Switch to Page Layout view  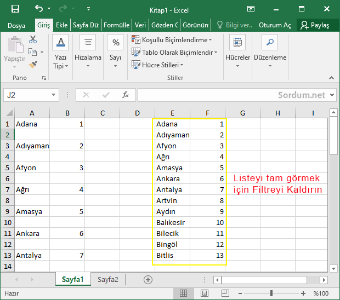[x=204, y=293]
